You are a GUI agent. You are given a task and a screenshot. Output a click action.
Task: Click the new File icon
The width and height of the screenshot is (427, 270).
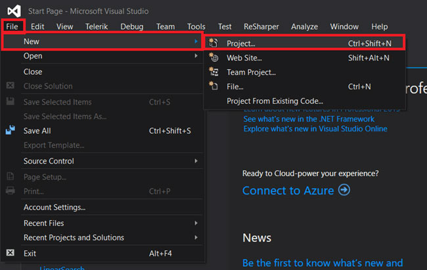[213, 86]
